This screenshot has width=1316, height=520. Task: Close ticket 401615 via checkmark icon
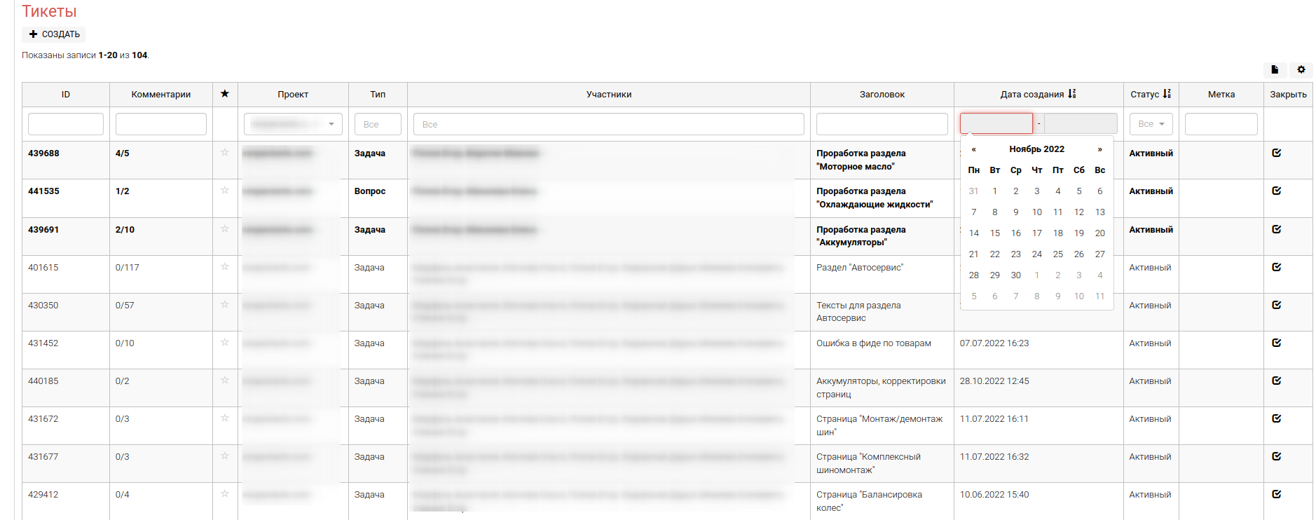(x=1276, y=267)
